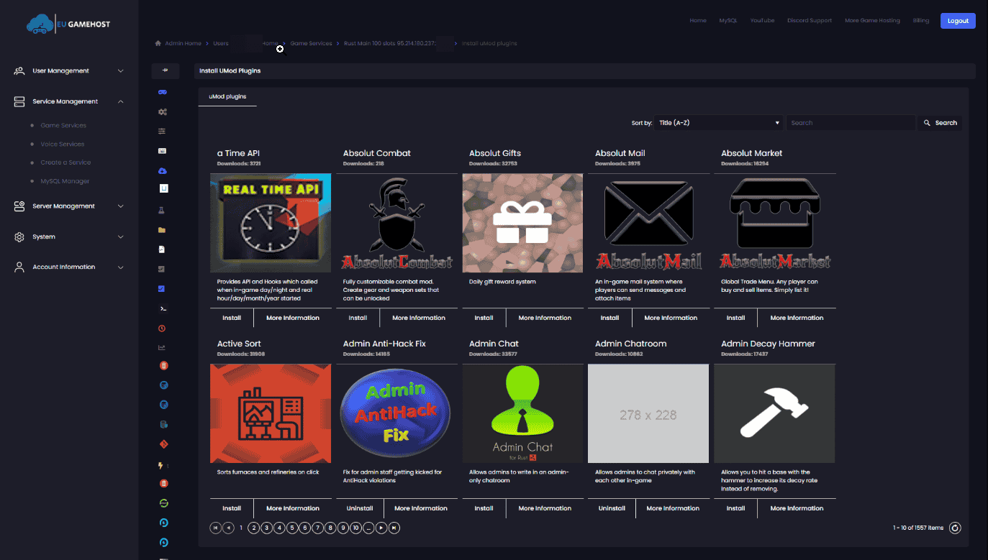Install the Admin Decay Hammer plugin

(735, 508)
